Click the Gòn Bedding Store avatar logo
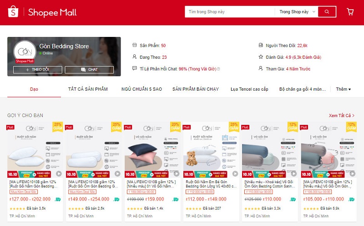The width and height of the screenshot is (364, 226). pos(25,51)
